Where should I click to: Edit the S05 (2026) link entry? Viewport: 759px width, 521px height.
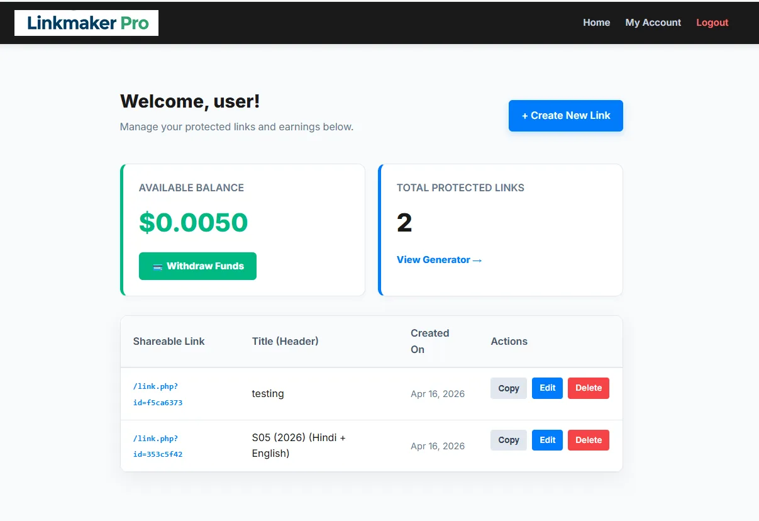(x=547, y=440)
